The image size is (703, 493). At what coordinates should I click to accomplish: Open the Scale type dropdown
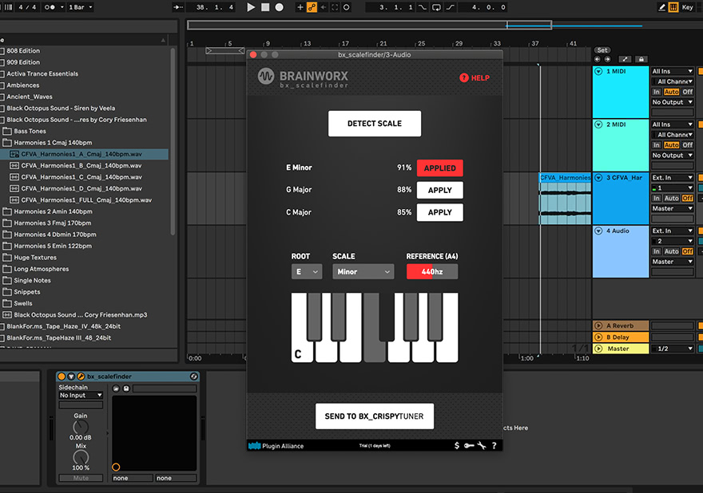(x=363, y=272)
